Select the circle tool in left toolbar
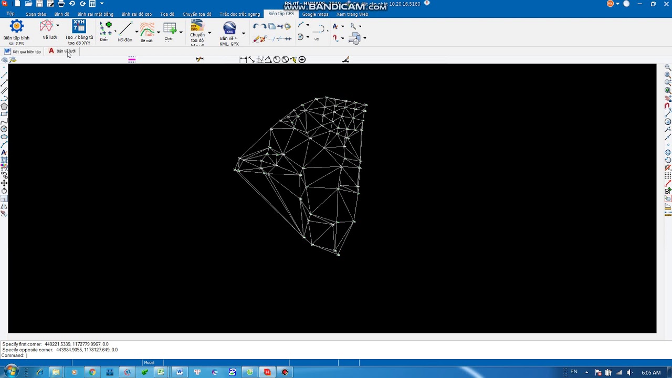This screenshot has height=378, width=672. click(x=4, y=129)
